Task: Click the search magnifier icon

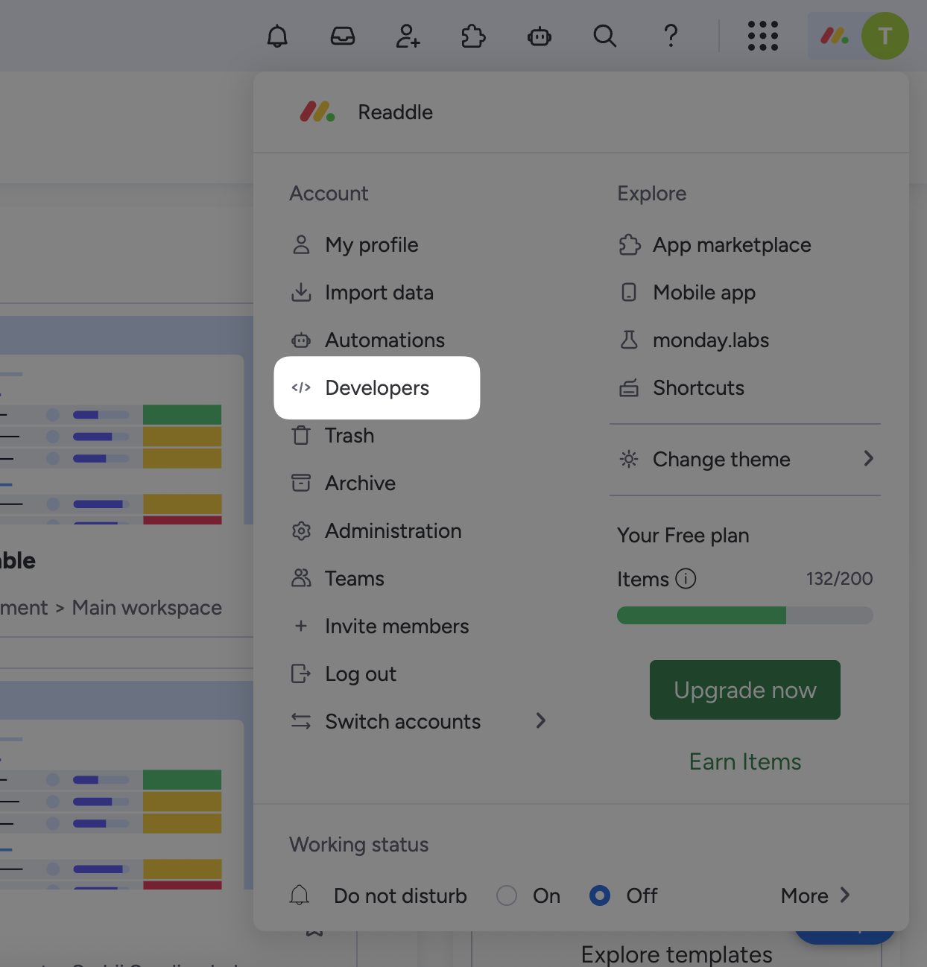Action: (604, 36)
